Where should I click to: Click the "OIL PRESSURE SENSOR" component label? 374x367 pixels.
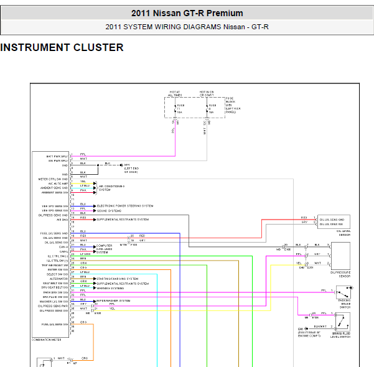[x=340, y=274]
